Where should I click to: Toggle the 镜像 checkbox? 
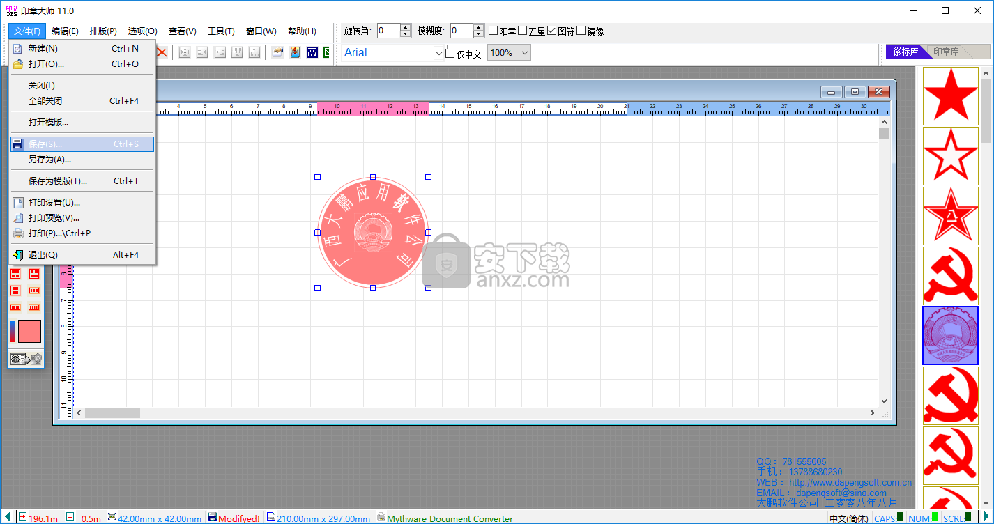tap(581, 31)
